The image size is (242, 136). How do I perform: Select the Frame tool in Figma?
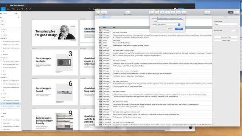pyautogui.click(x=8, y=9)
